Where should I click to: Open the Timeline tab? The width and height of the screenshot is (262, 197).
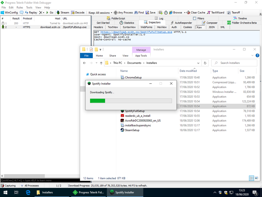(240, 18)
